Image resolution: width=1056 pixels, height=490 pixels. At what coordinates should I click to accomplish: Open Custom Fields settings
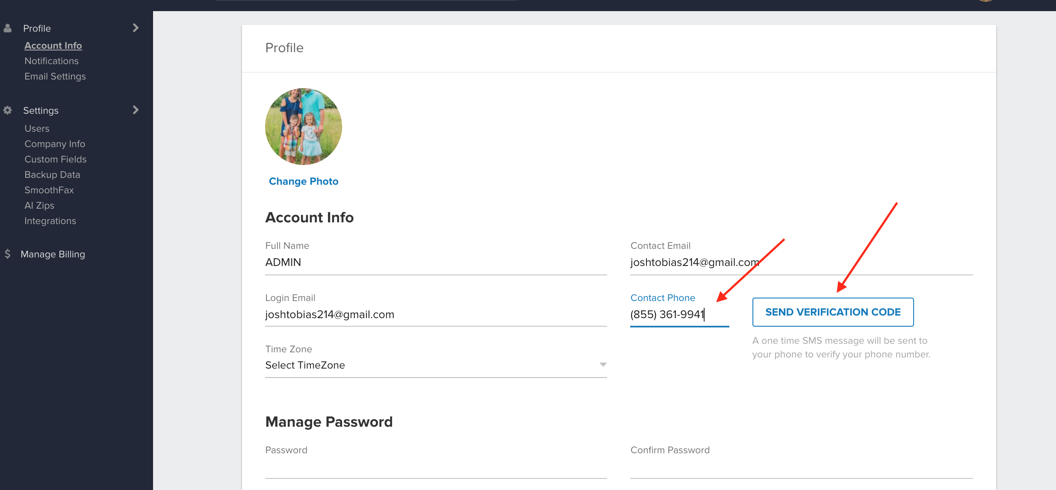pos(56,159)
